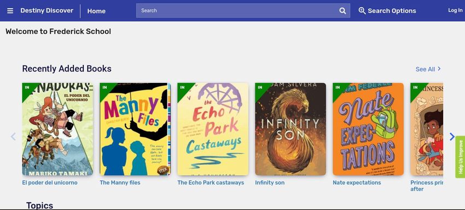
Task: Click the Infinity son title link
Action: (x=270, y=183)
